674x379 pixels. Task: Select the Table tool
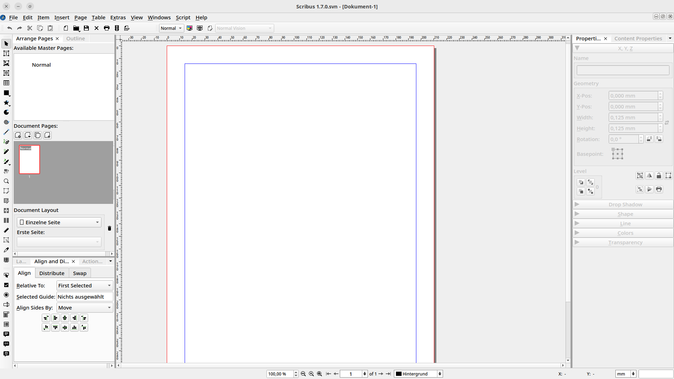[x=6, y=83]
